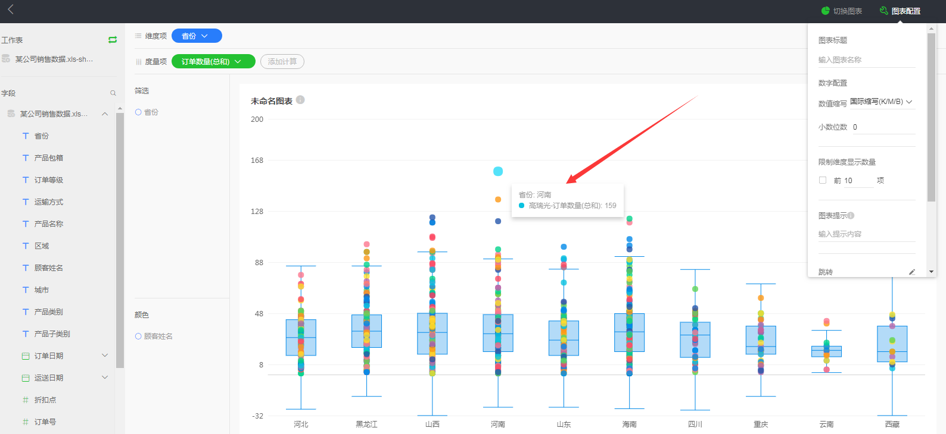Select the 区域 field
Viewport: 946px width, 434px height.
[42, 246]
